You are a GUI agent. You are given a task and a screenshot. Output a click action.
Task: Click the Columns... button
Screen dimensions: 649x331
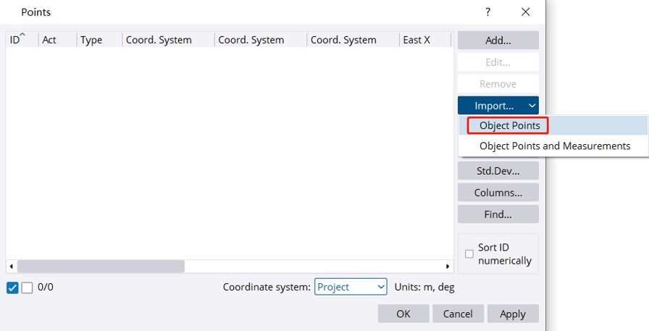tap(498, 193)
